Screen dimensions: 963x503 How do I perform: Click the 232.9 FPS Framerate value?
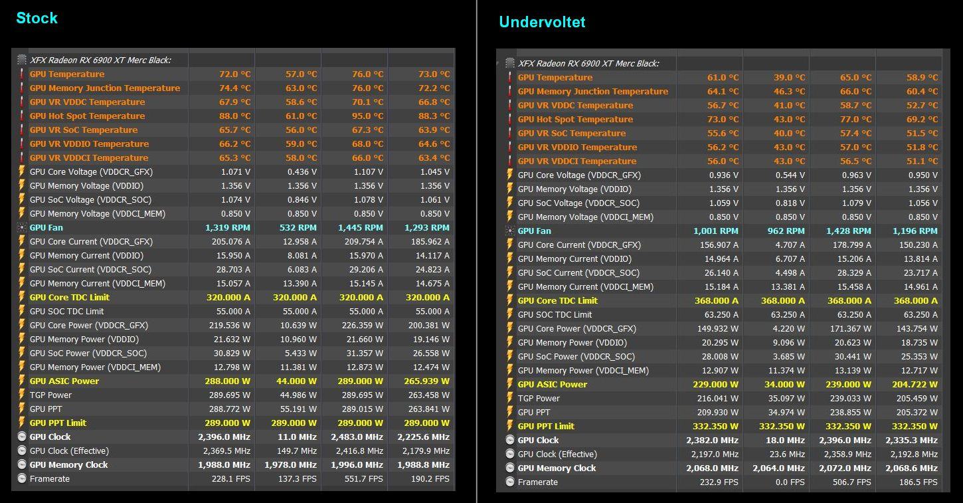click(x=720, y=482)
